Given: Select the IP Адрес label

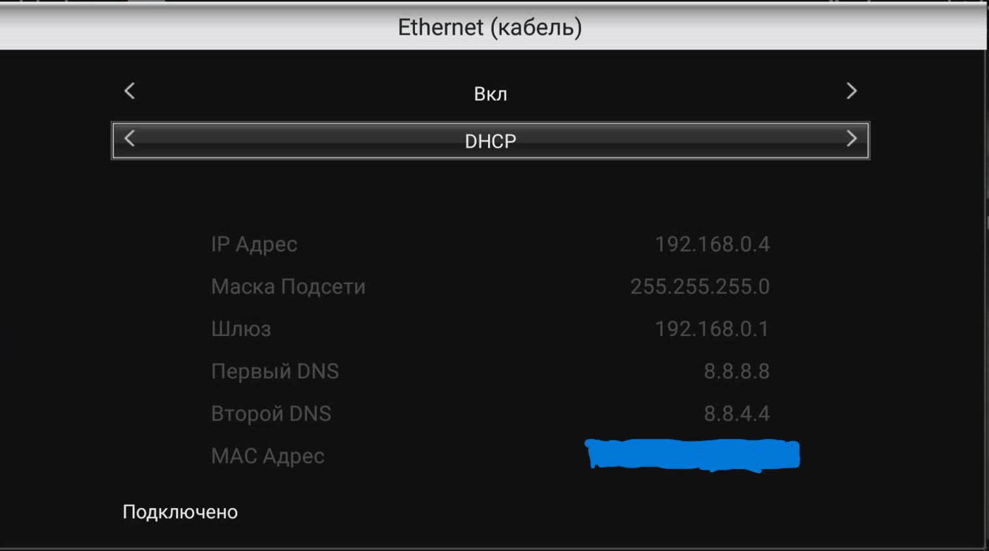Looking at the screenshot, I should pos(254,245).
